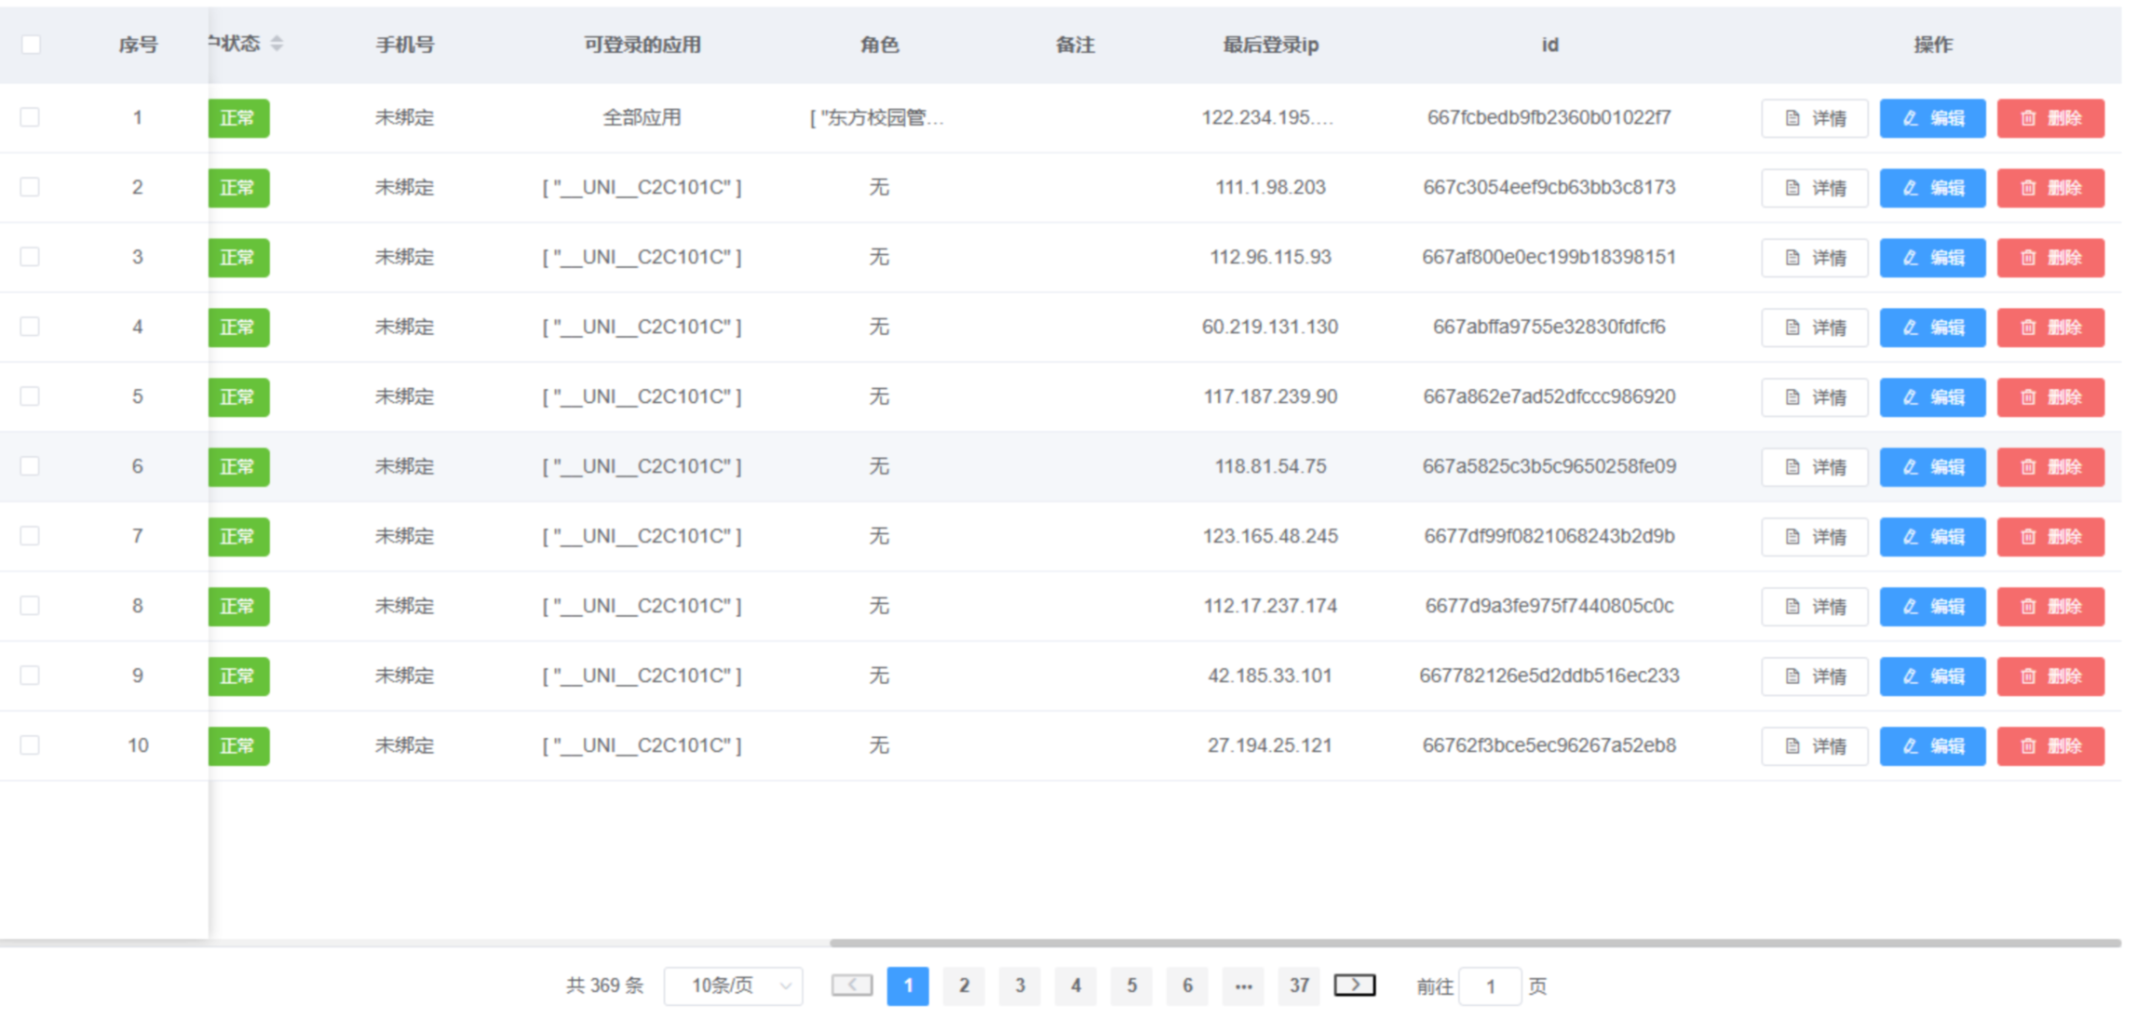Click id cell 667c3054eef9cb63bb3c8173
Image resolution: width=2137 pixels, height=1019 pixels.
click(1549, 187)
